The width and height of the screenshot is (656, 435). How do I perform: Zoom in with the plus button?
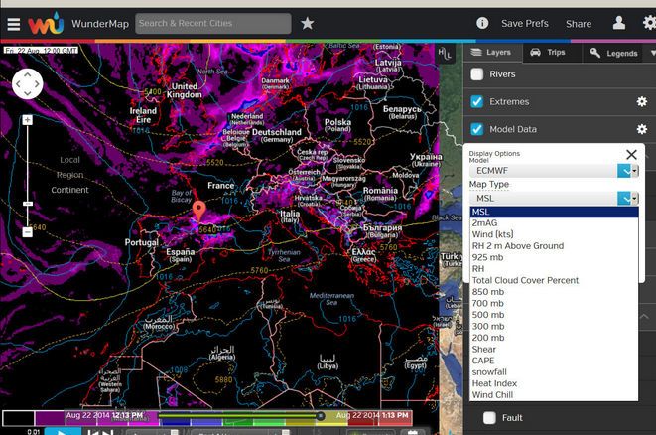27,120
